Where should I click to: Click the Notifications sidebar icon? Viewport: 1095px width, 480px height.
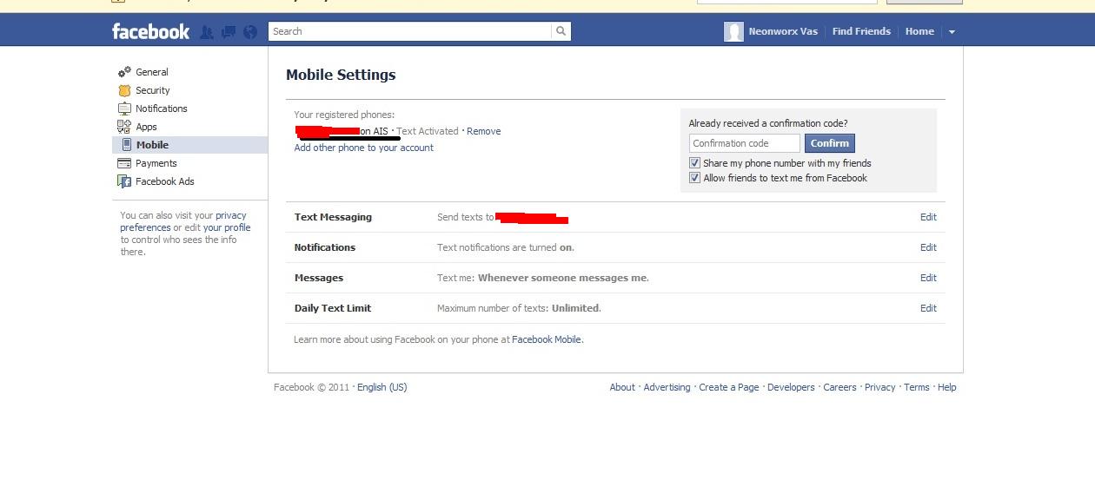124,108
